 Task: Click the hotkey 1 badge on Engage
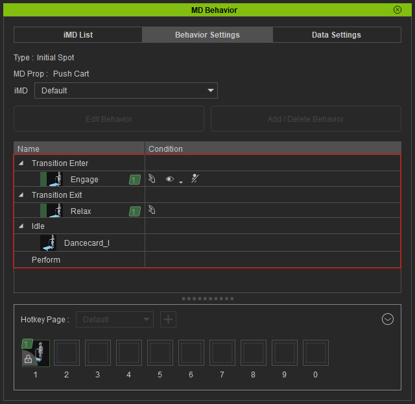(134, 180)
